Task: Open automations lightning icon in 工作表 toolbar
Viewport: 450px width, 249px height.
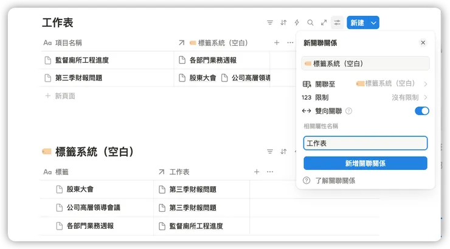Action: click(x=297, y=23)
